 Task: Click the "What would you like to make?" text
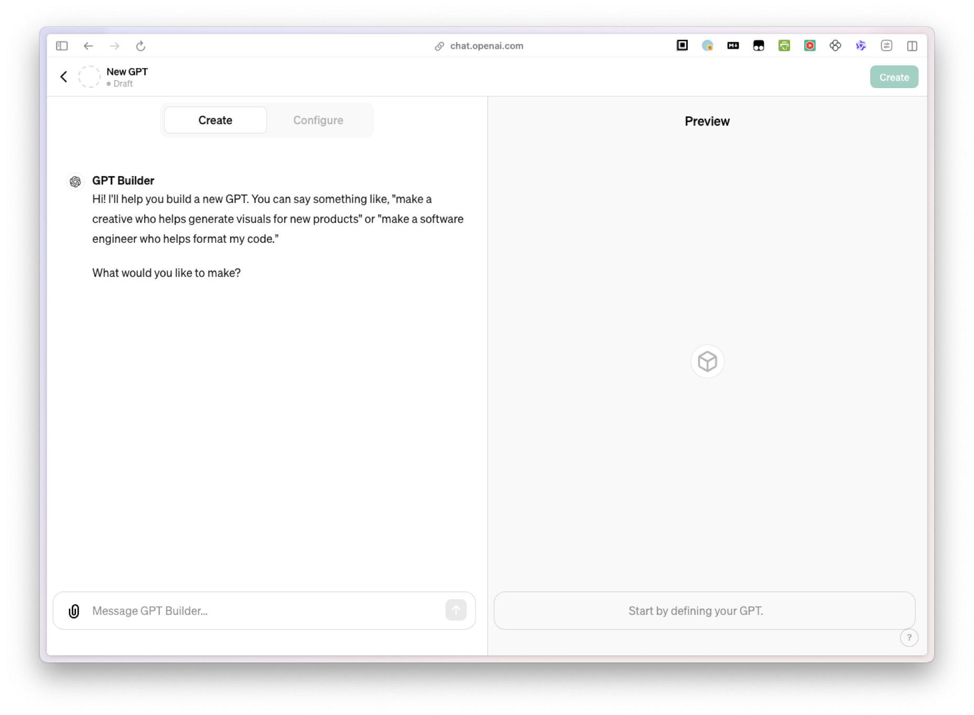coord(166,273)
